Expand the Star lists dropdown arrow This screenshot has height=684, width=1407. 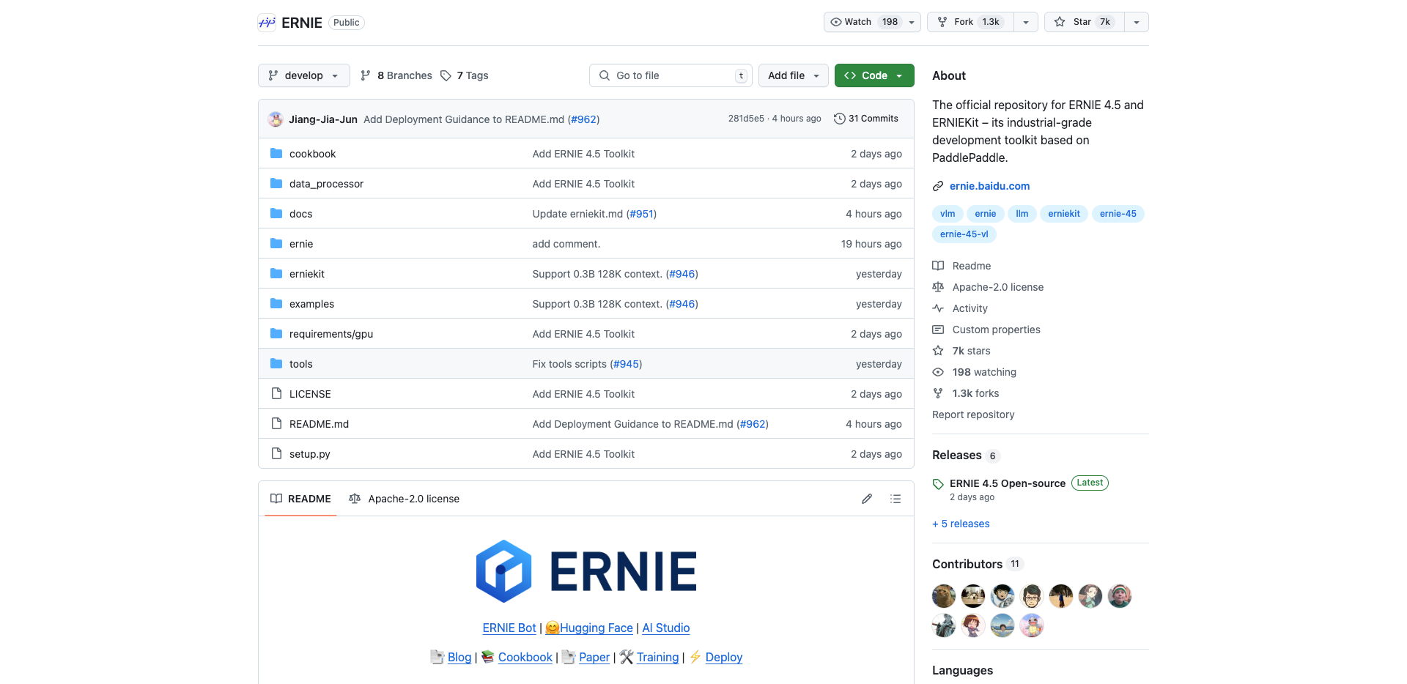[1137, 22]
